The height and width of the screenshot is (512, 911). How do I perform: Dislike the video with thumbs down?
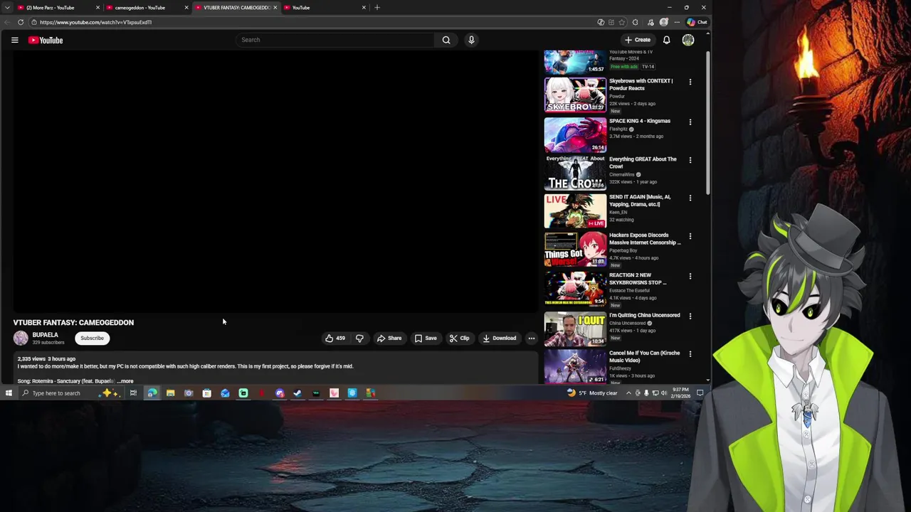(359, 338)
